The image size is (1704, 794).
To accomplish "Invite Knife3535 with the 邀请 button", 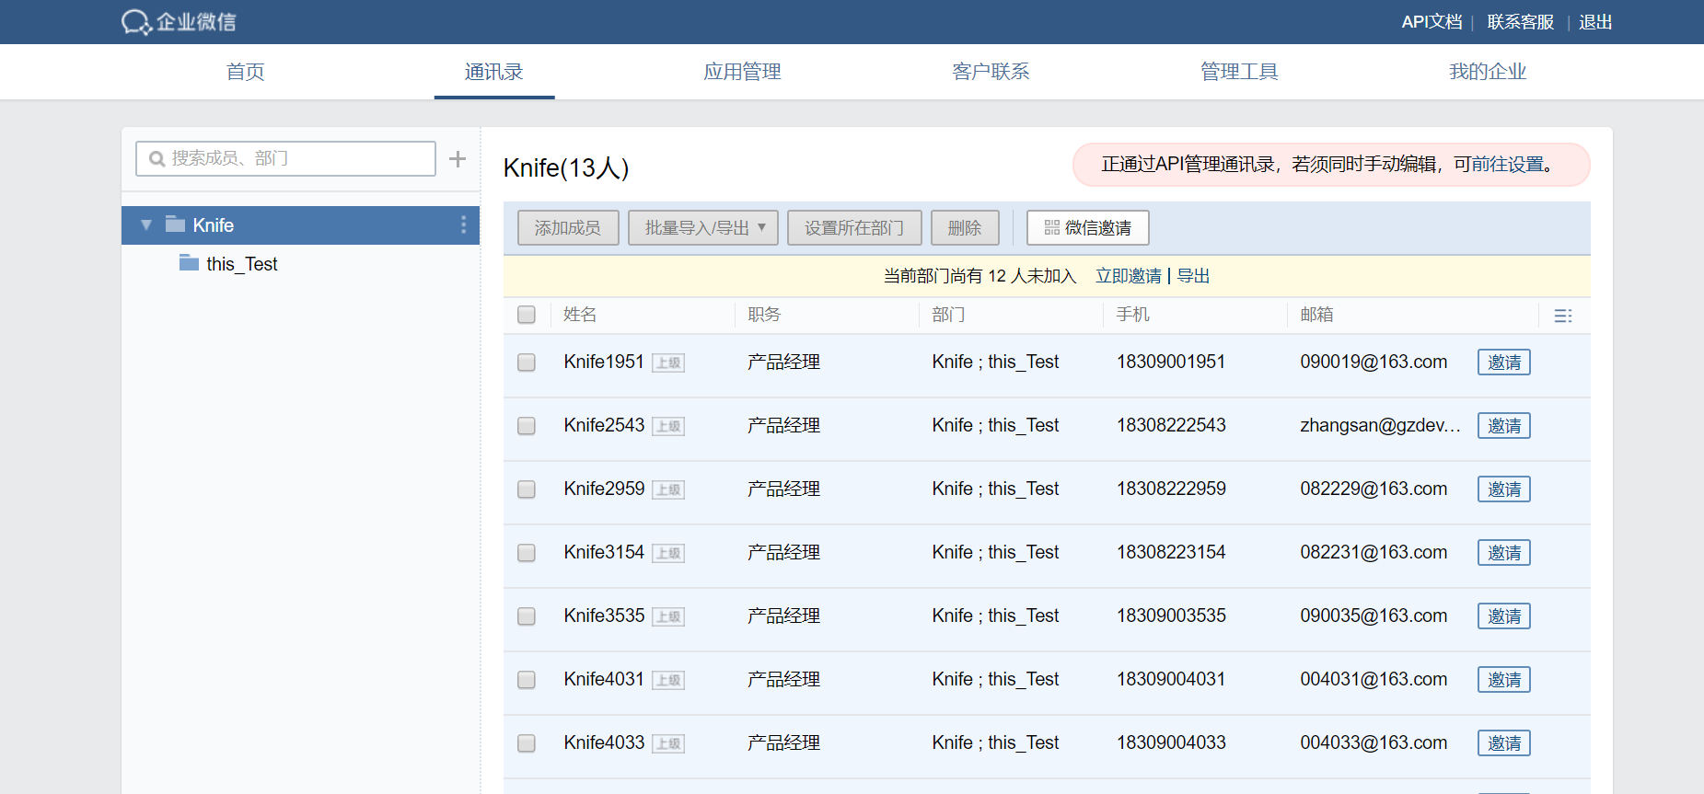I will [x=1504, y=616].
